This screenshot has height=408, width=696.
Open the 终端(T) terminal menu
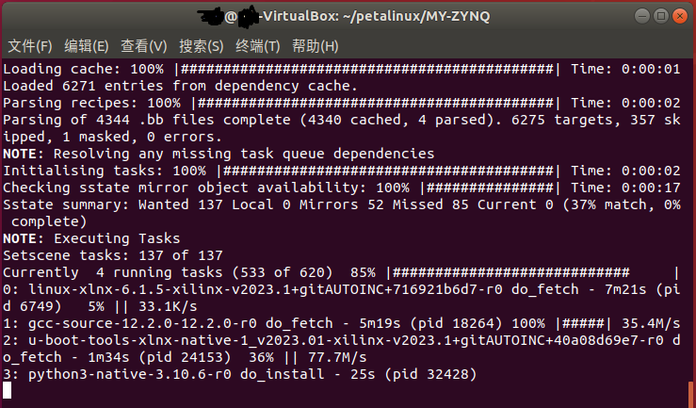pyautogui.click(x=258, y=45)
